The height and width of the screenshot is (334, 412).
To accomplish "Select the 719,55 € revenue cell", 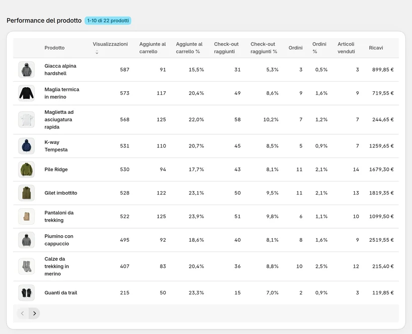I will tap(383, 93).
